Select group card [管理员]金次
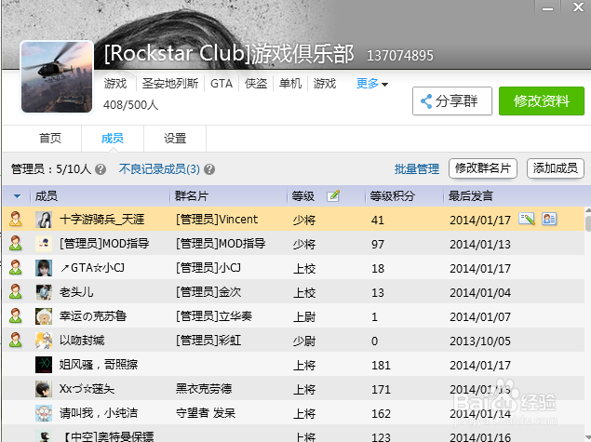 tap(208, 292)
